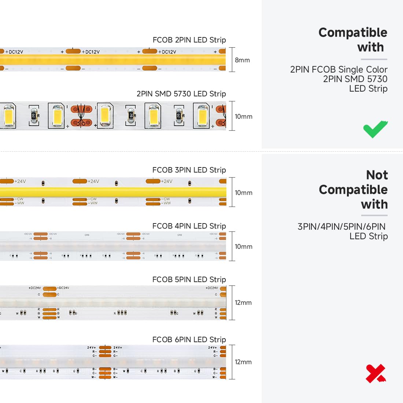
Task: Click the red X mark icon
Action: click(x=375, y=373)
